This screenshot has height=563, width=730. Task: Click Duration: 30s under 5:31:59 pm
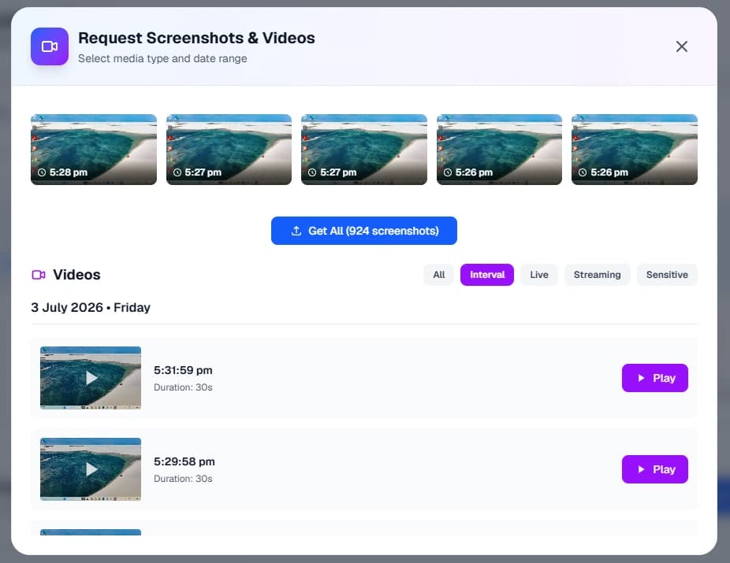pos(183,387)
